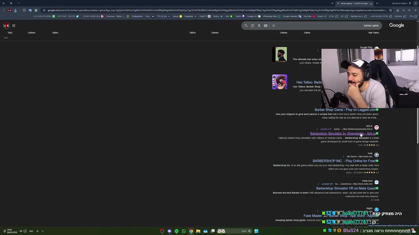419x235 pixels.
Task: Open options menu of meta.com result
Action: click(x=318, y=184)
